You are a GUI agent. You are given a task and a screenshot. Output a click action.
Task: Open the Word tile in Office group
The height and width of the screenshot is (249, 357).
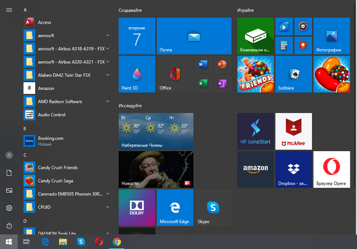coord(203,65)
